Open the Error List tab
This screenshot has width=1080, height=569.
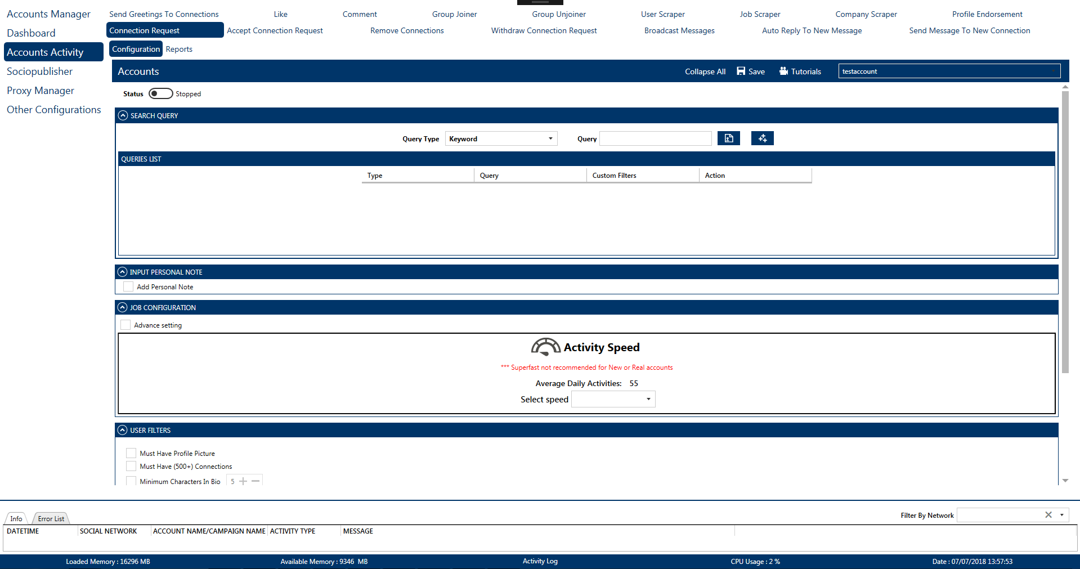[51, 518]
